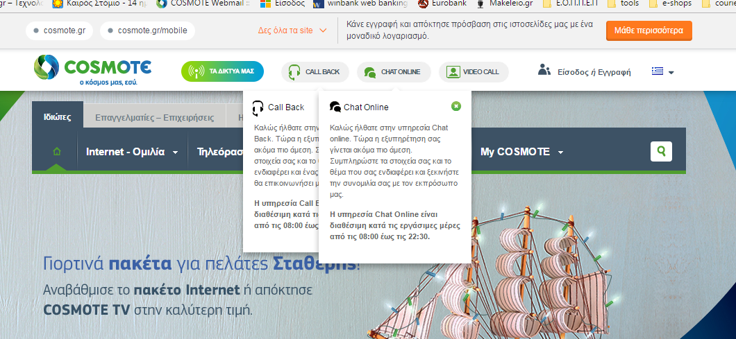Expand the Δες όλα τα site dropdown

click(292, 31)
